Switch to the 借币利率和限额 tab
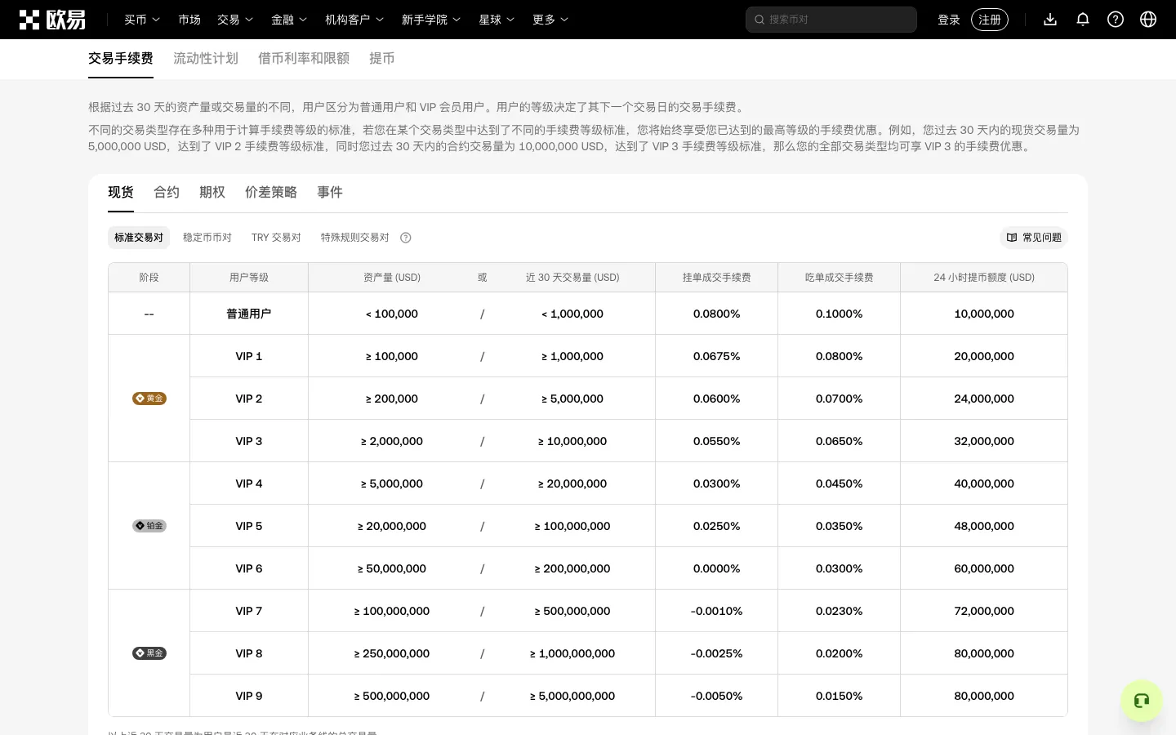Viewport: 1176px width, 735px height. 304,59
